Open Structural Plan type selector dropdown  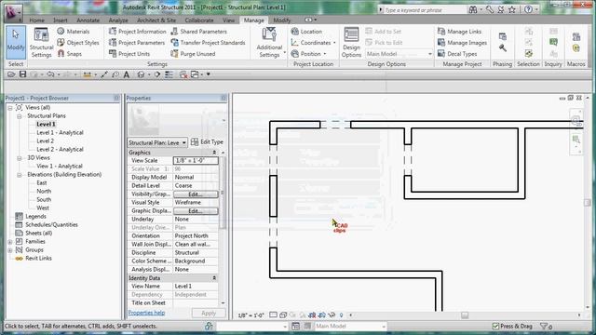click(x=157, y=142)
